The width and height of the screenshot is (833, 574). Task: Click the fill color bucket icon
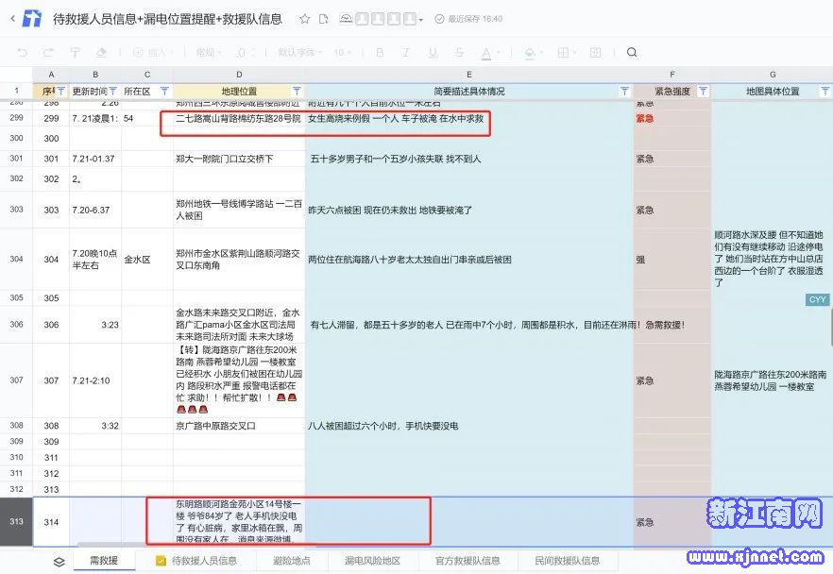click(530, 53)
